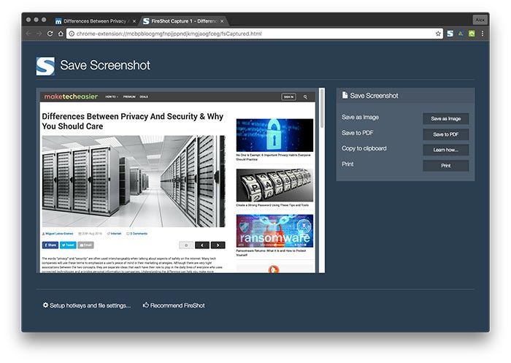Click the Print label text
The width and height of the screenshot is (511, 363).
(x=347, y=164)
